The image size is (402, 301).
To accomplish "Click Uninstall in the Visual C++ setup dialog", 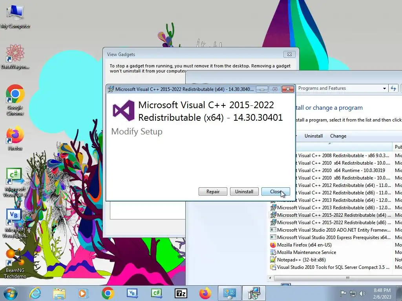I will (x=244, y=191).
